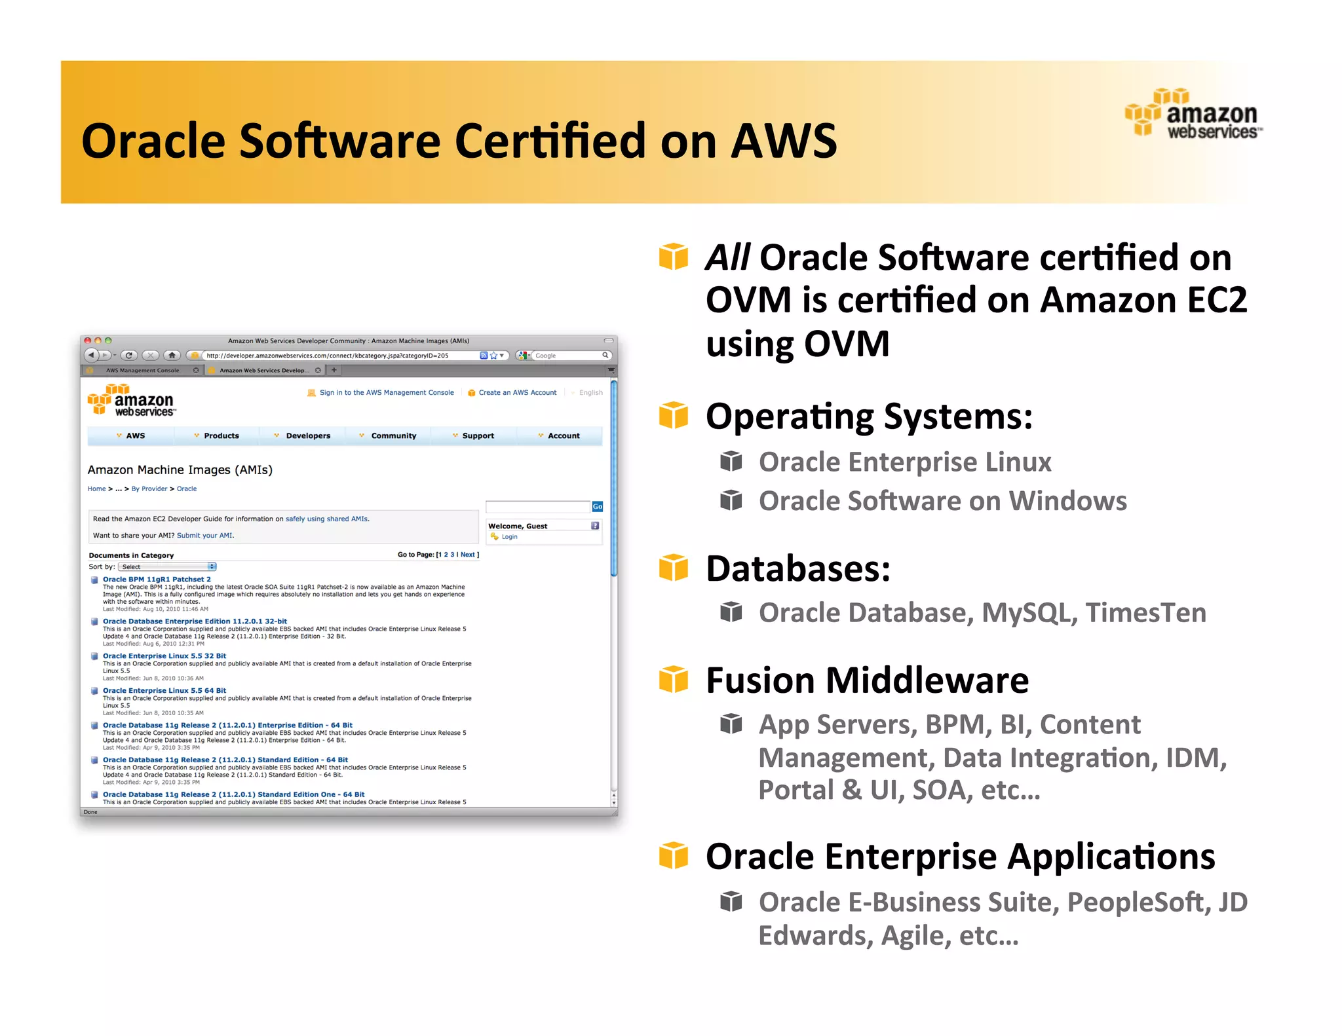The image size is (1342, 1036).
Task: Click the stop loading X button
Action: [x=151, y=355]
